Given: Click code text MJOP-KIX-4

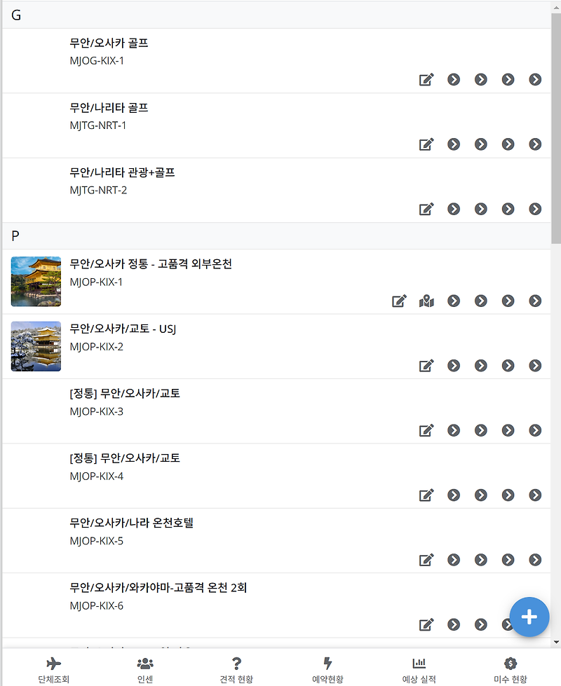Looking at the screenshot, I should (96, 476).
